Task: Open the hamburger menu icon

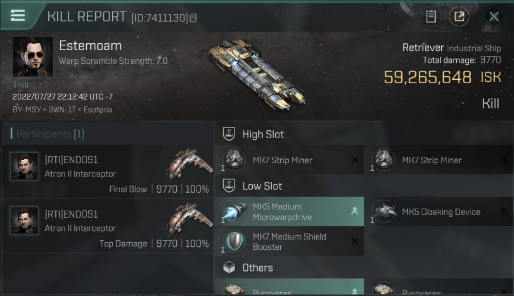Action: (17, 15)
